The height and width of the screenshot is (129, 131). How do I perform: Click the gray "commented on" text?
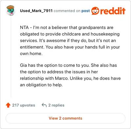(x=67, y=11)
